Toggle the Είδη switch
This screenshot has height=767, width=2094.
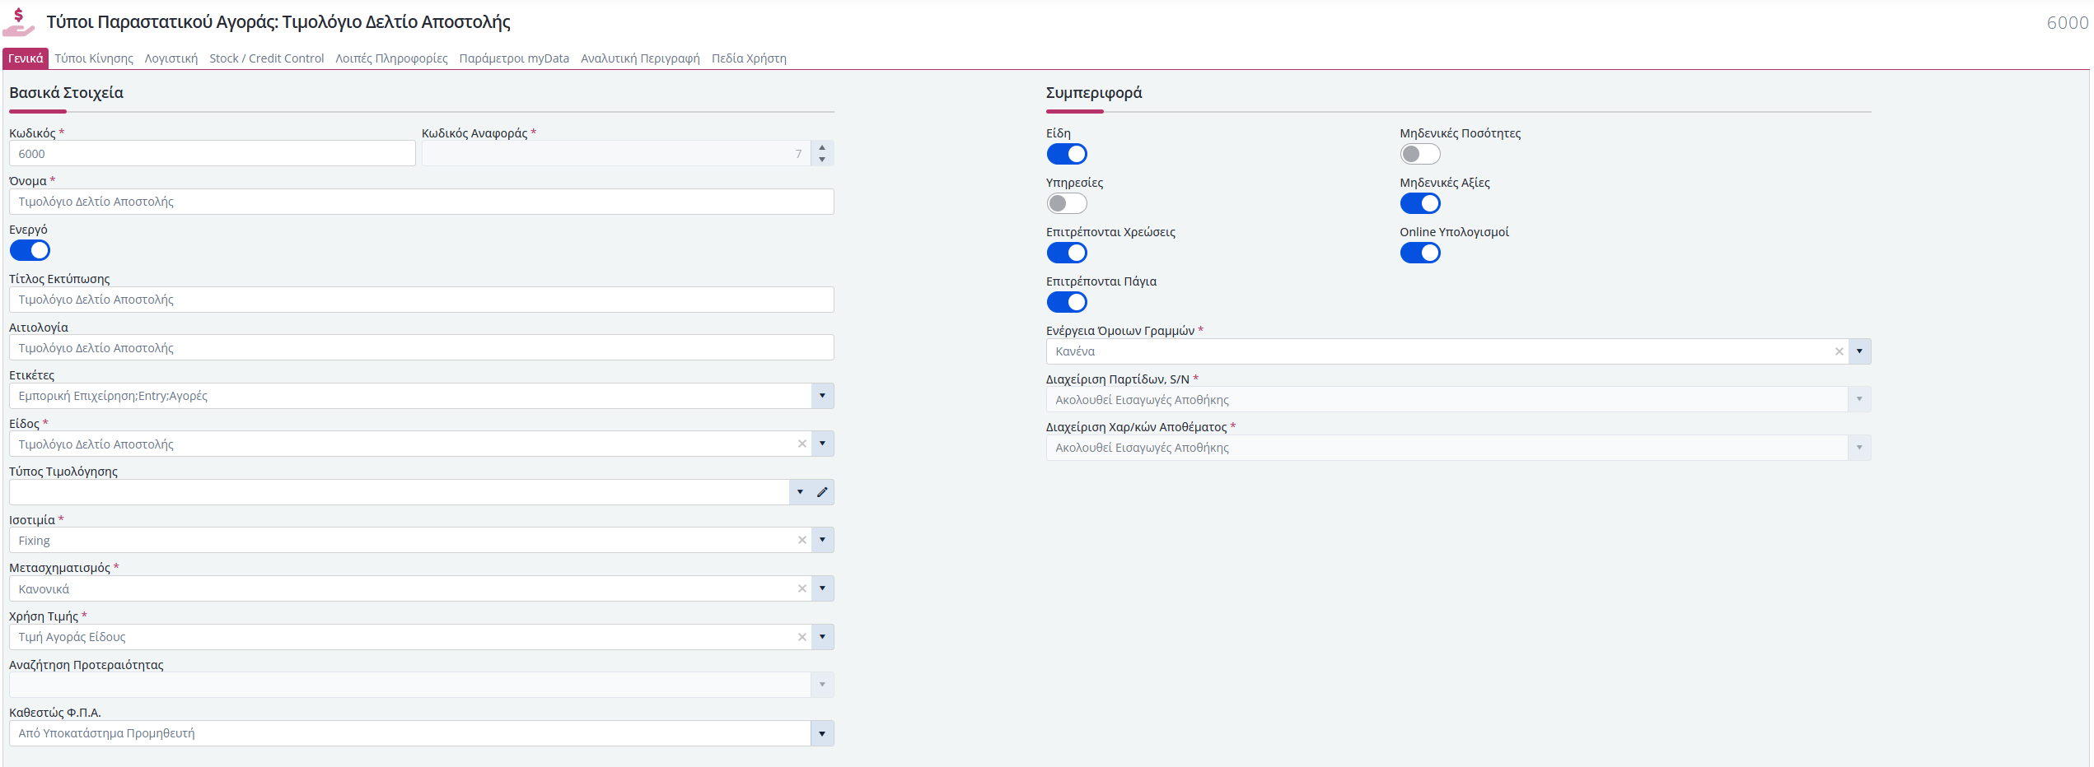(x=1067, y=154)
